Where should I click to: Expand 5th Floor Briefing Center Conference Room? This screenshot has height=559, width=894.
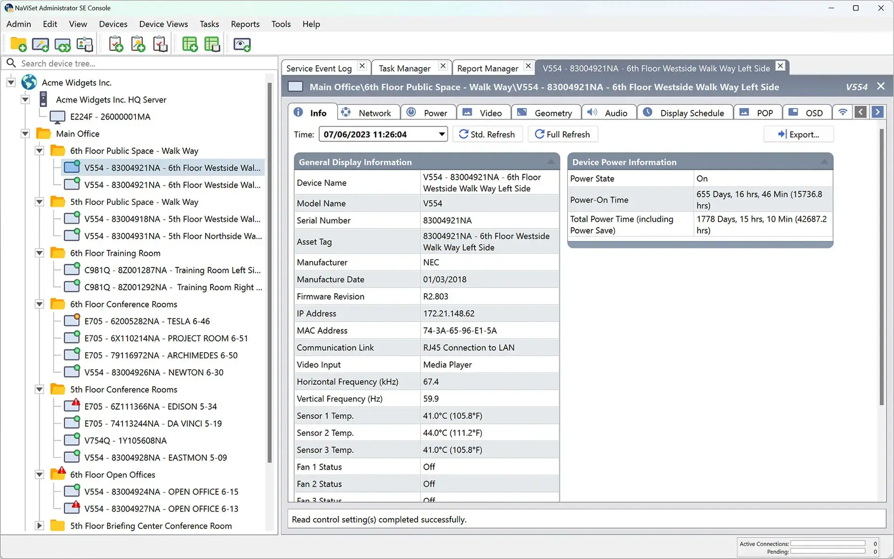(40, 525)
